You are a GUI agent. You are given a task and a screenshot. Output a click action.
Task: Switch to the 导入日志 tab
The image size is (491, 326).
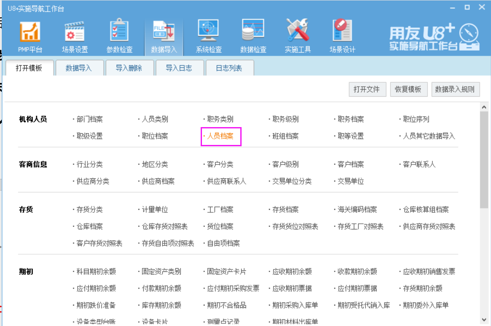pos(179,68)
